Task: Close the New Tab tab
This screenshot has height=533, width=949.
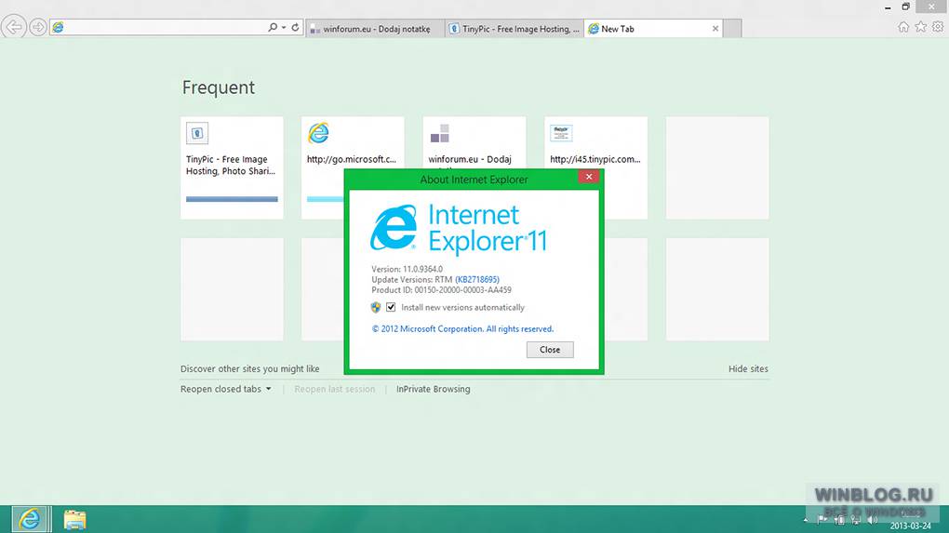Action: 715,29
